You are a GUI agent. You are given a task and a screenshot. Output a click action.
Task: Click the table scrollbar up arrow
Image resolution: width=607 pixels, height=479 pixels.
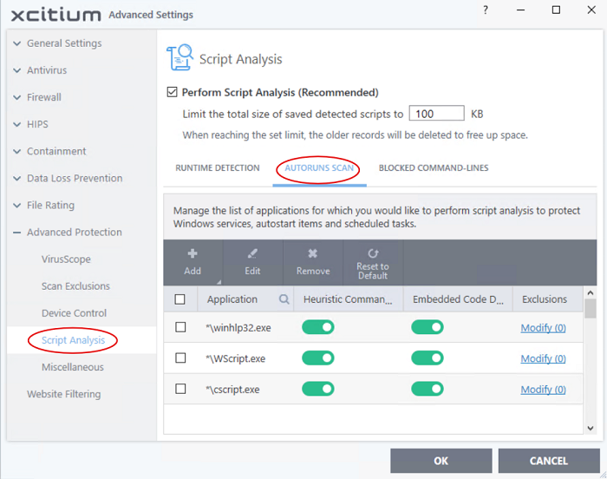[591, 293]
